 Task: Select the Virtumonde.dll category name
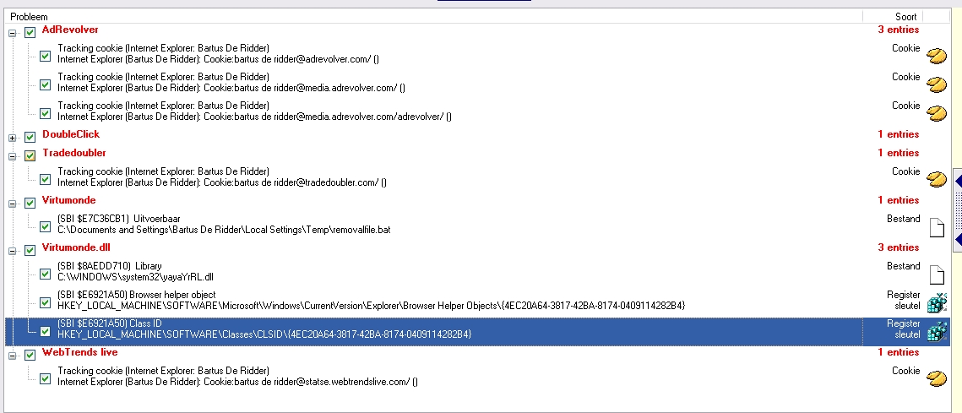point(76,247)
